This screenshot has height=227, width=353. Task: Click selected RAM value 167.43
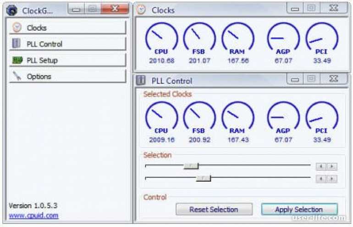238,140
